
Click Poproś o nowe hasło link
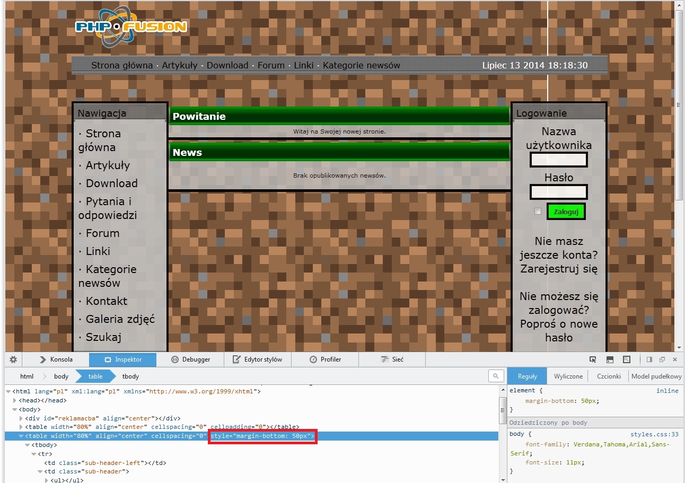(x=559, y=330)
